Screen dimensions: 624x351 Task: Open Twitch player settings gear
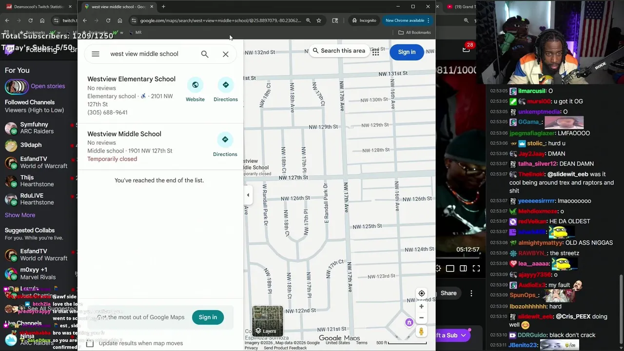point(438,269)
